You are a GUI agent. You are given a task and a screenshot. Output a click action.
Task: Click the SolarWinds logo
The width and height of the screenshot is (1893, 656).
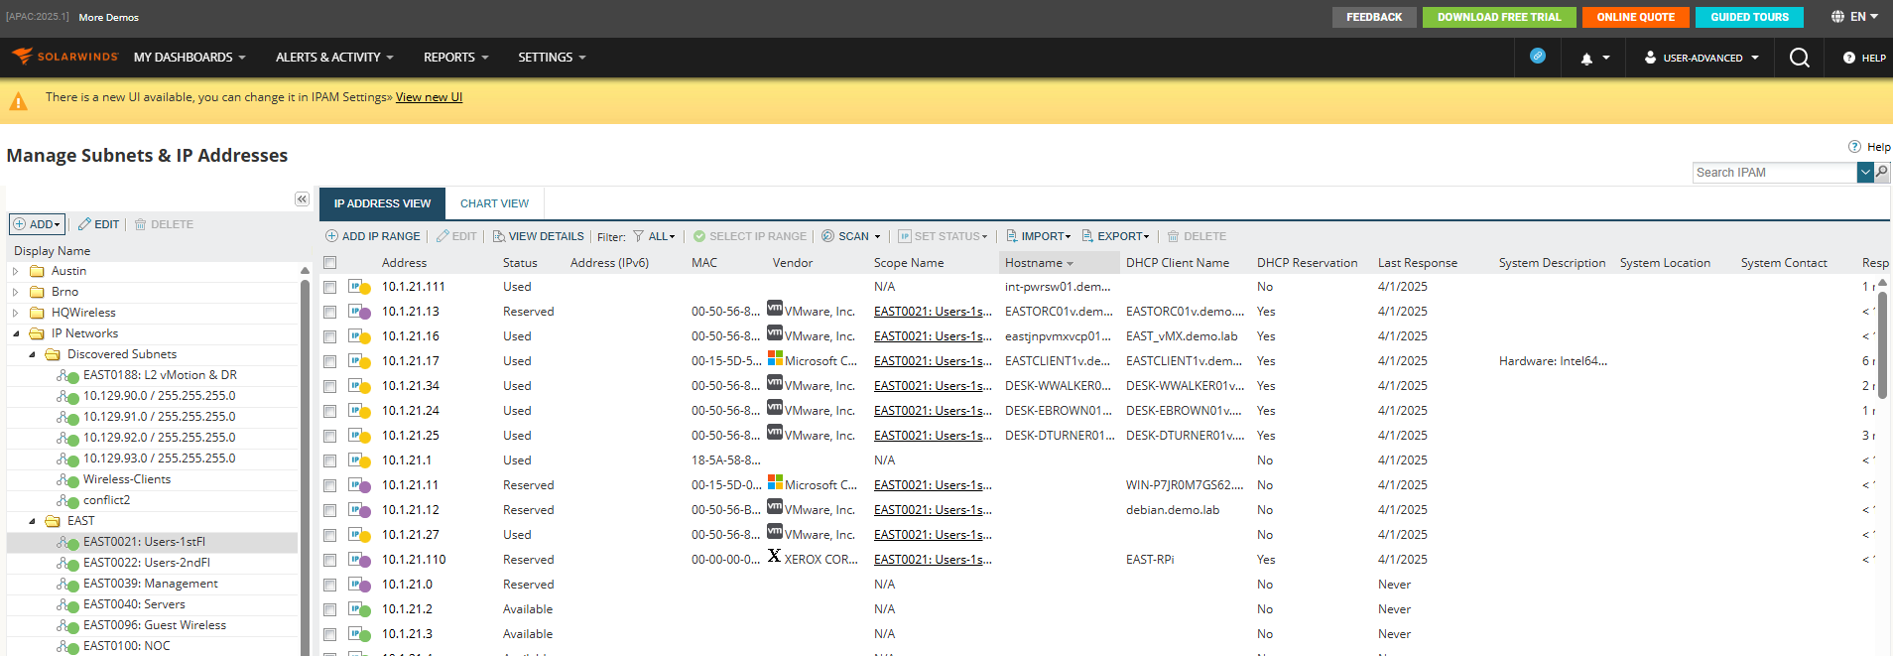pyautogui.click(x=65, y=57)
